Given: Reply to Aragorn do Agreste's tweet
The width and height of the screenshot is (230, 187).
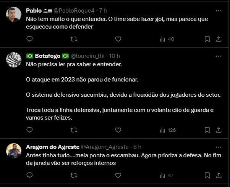Looking at the screenshot, I should (30, 176).
